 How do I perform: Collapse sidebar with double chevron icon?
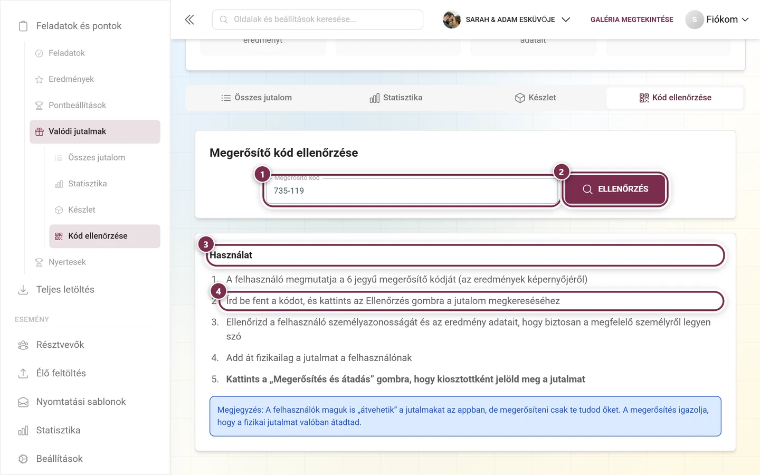pyautogui.click(x=189, y=20)
